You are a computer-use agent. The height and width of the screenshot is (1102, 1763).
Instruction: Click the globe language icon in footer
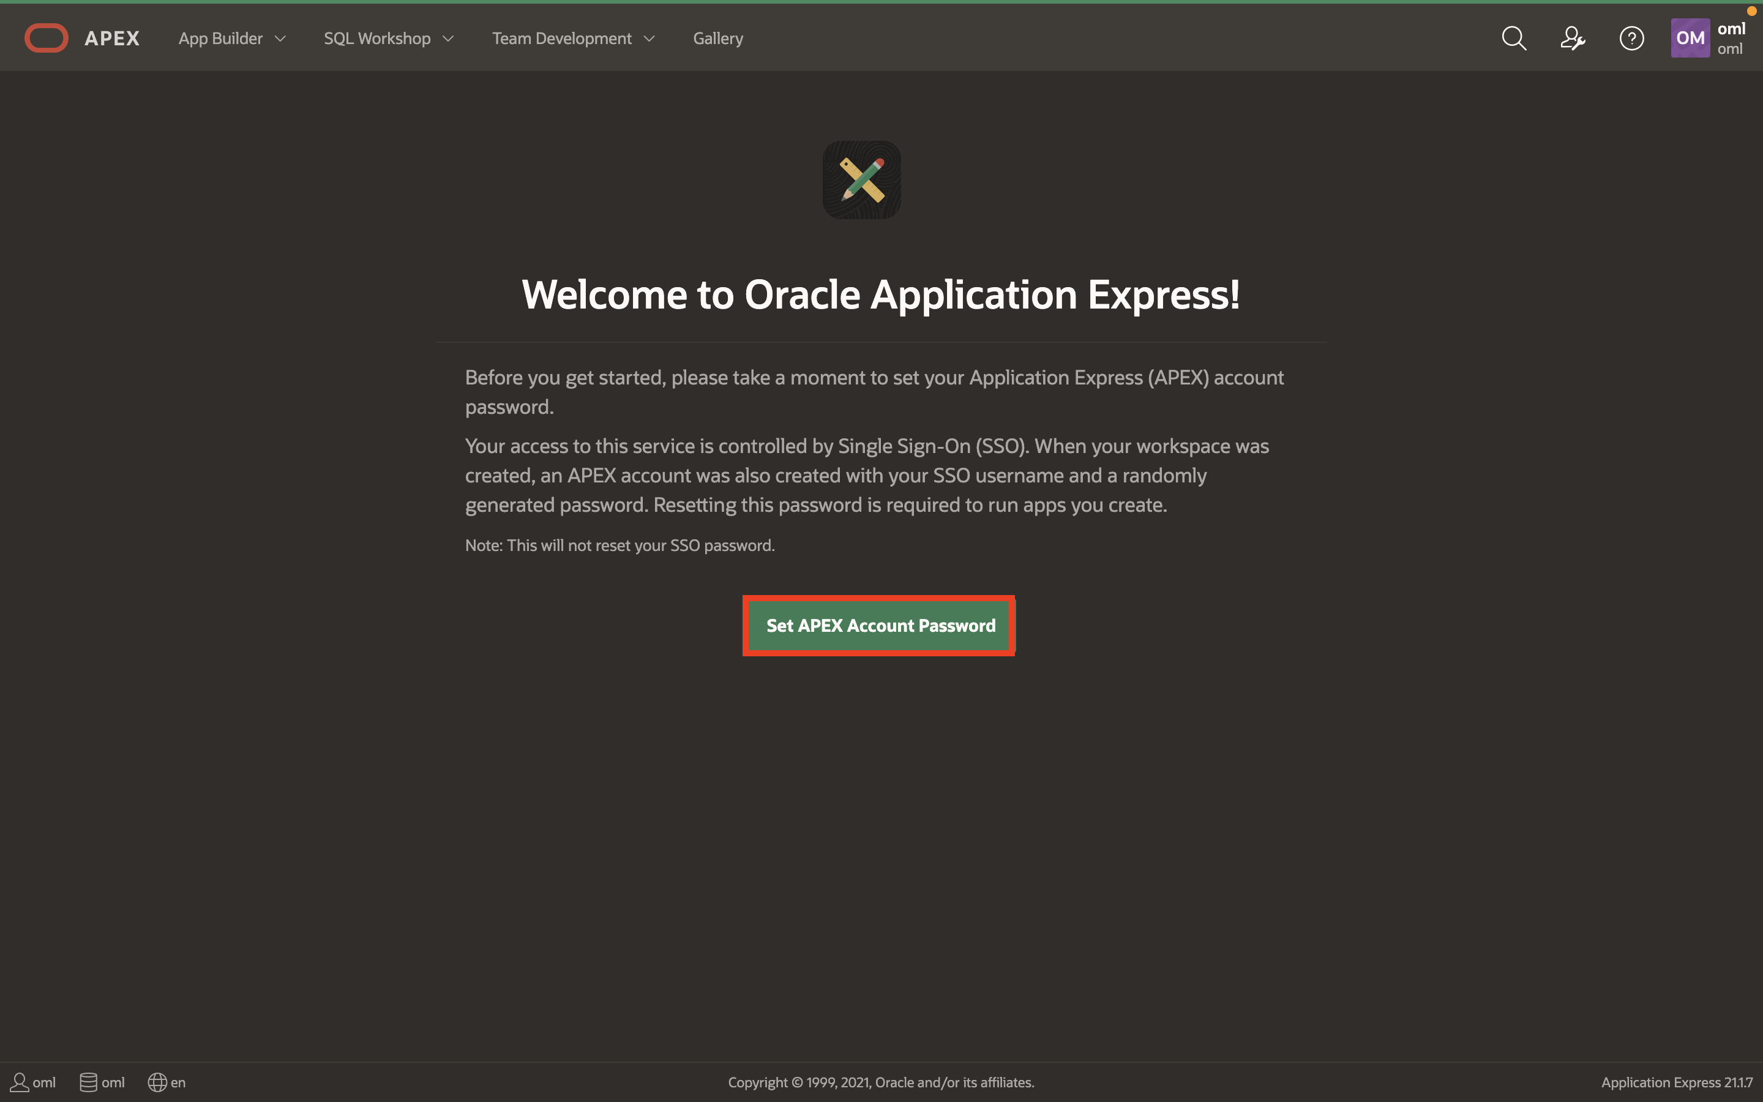point(157,1082)
